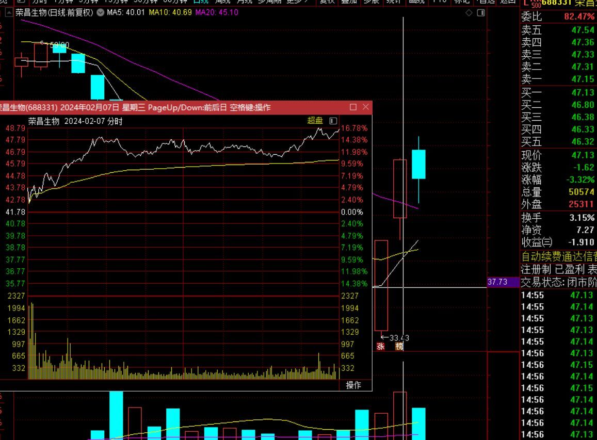
Task: Click the MA5 moving average label
Action: pos(125,12)
